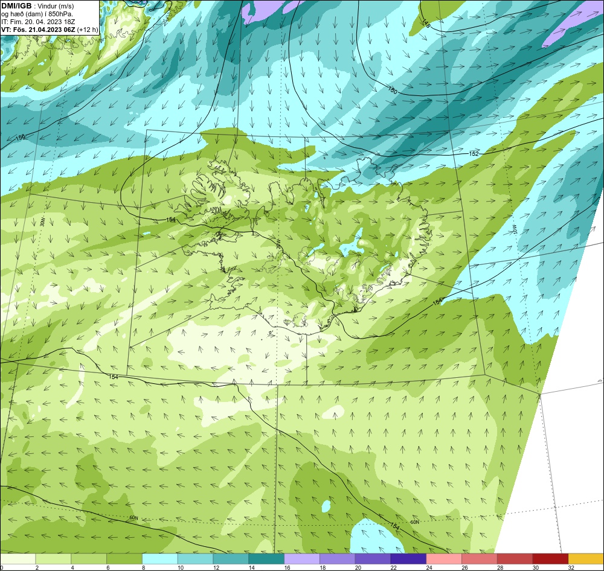Click the legend tick value "2"
The width and height of the screenshot is (604, 571).
[x=37, y=567]
